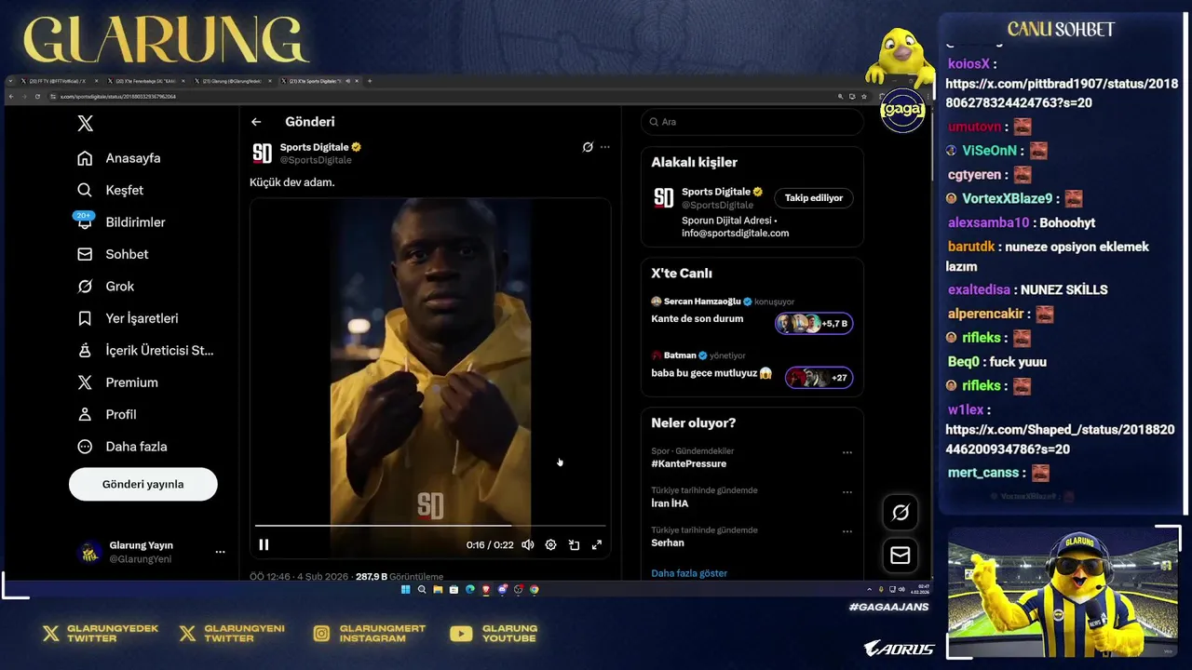Toggle picture-in-picture on video
Screen dimensions: 1192x670
pos(574,544)
